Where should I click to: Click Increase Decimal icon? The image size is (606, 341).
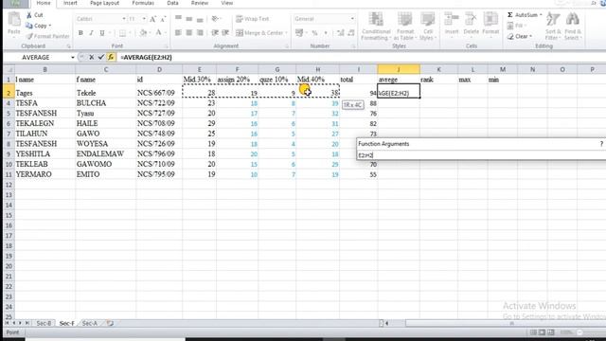coord(341,33)
